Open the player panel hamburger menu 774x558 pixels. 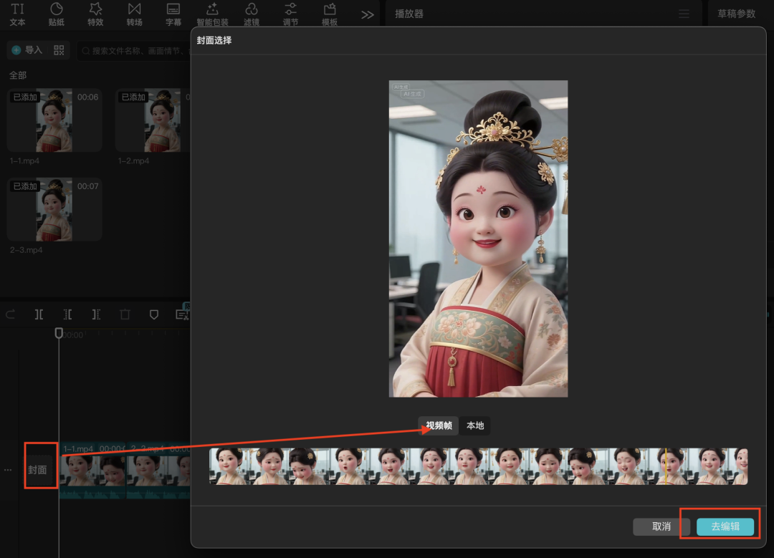684,14
